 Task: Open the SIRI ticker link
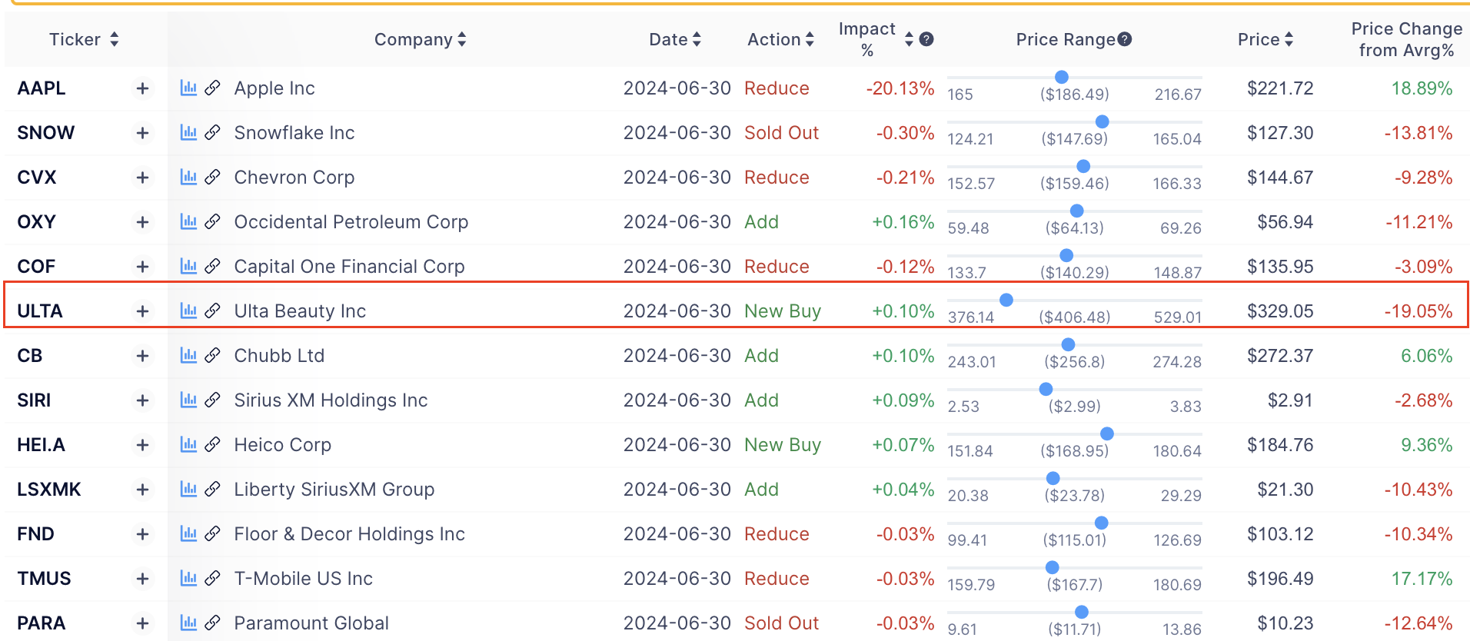(x=34, y=400)
